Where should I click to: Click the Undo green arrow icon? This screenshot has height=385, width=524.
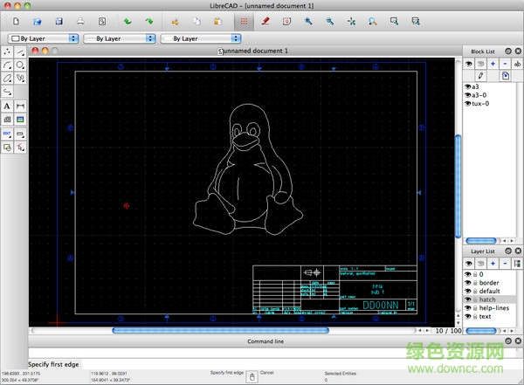click(128, 20)
